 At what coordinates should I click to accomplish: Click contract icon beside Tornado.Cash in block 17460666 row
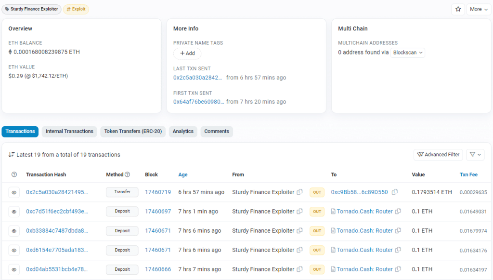(333, 269)
